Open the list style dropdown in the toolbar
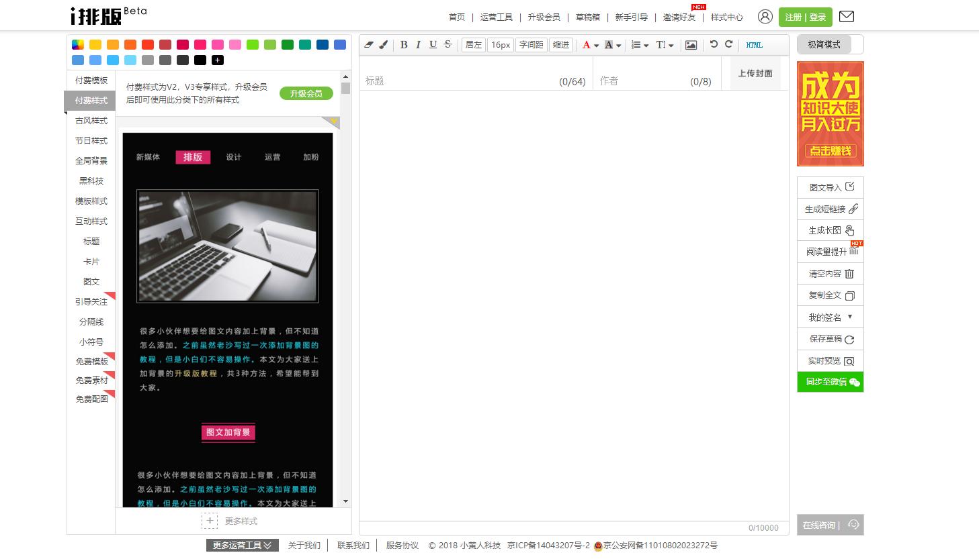 [x=640, y=44]
